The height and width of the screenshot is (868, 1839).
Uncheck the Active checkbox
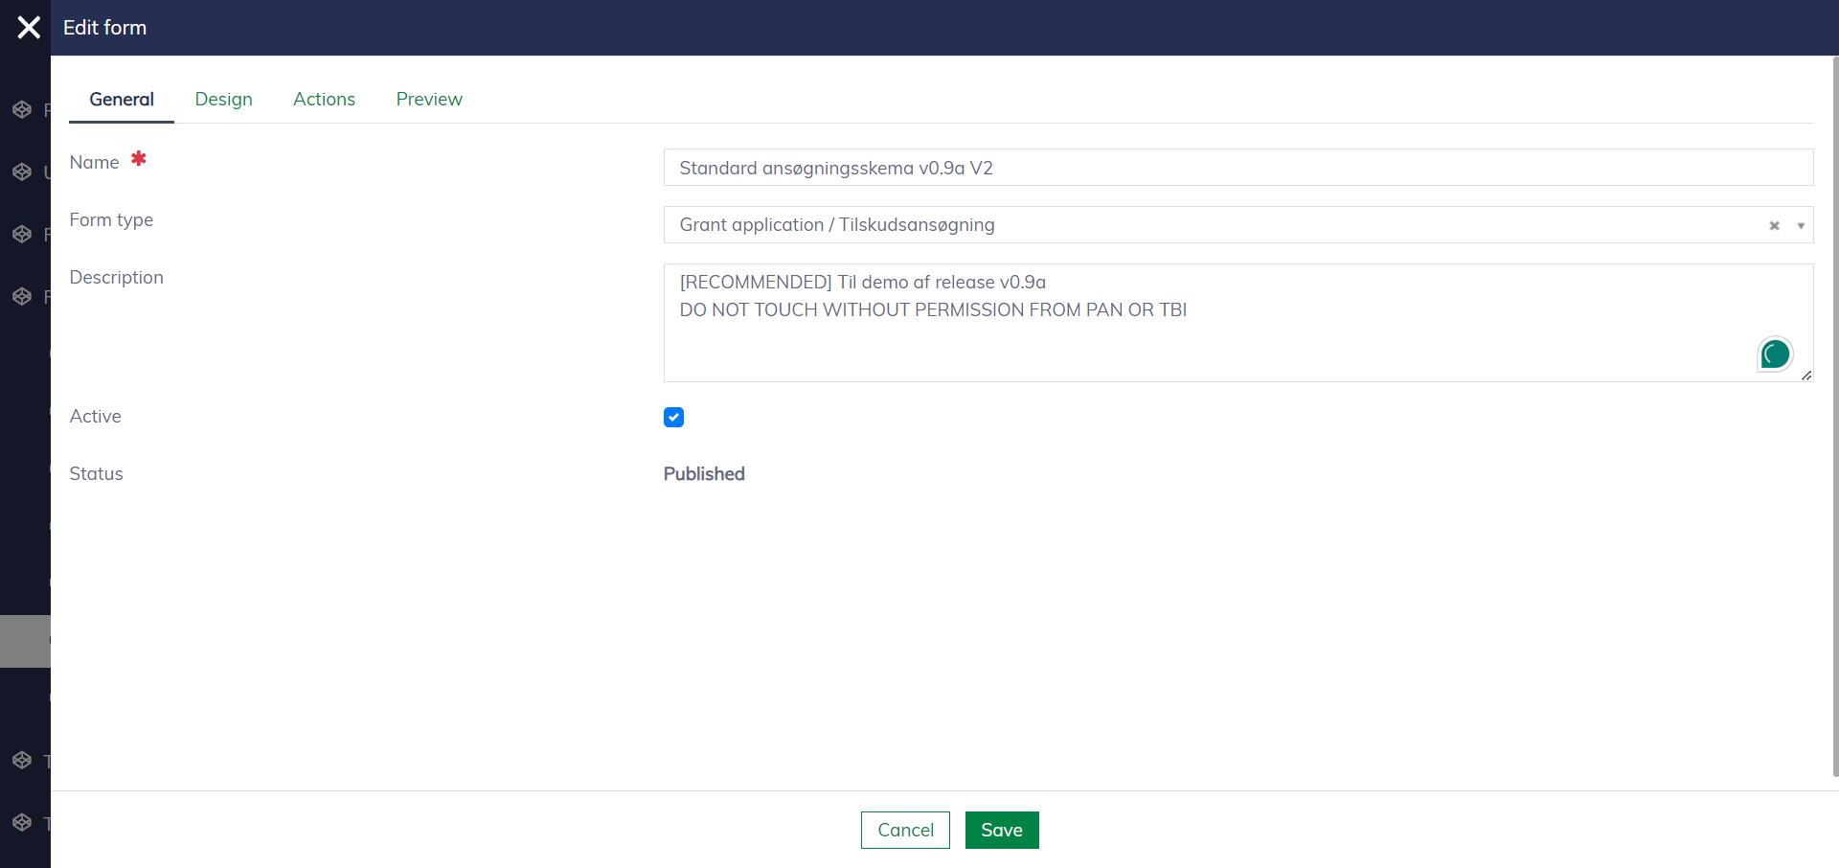click(x=673, y=417)
